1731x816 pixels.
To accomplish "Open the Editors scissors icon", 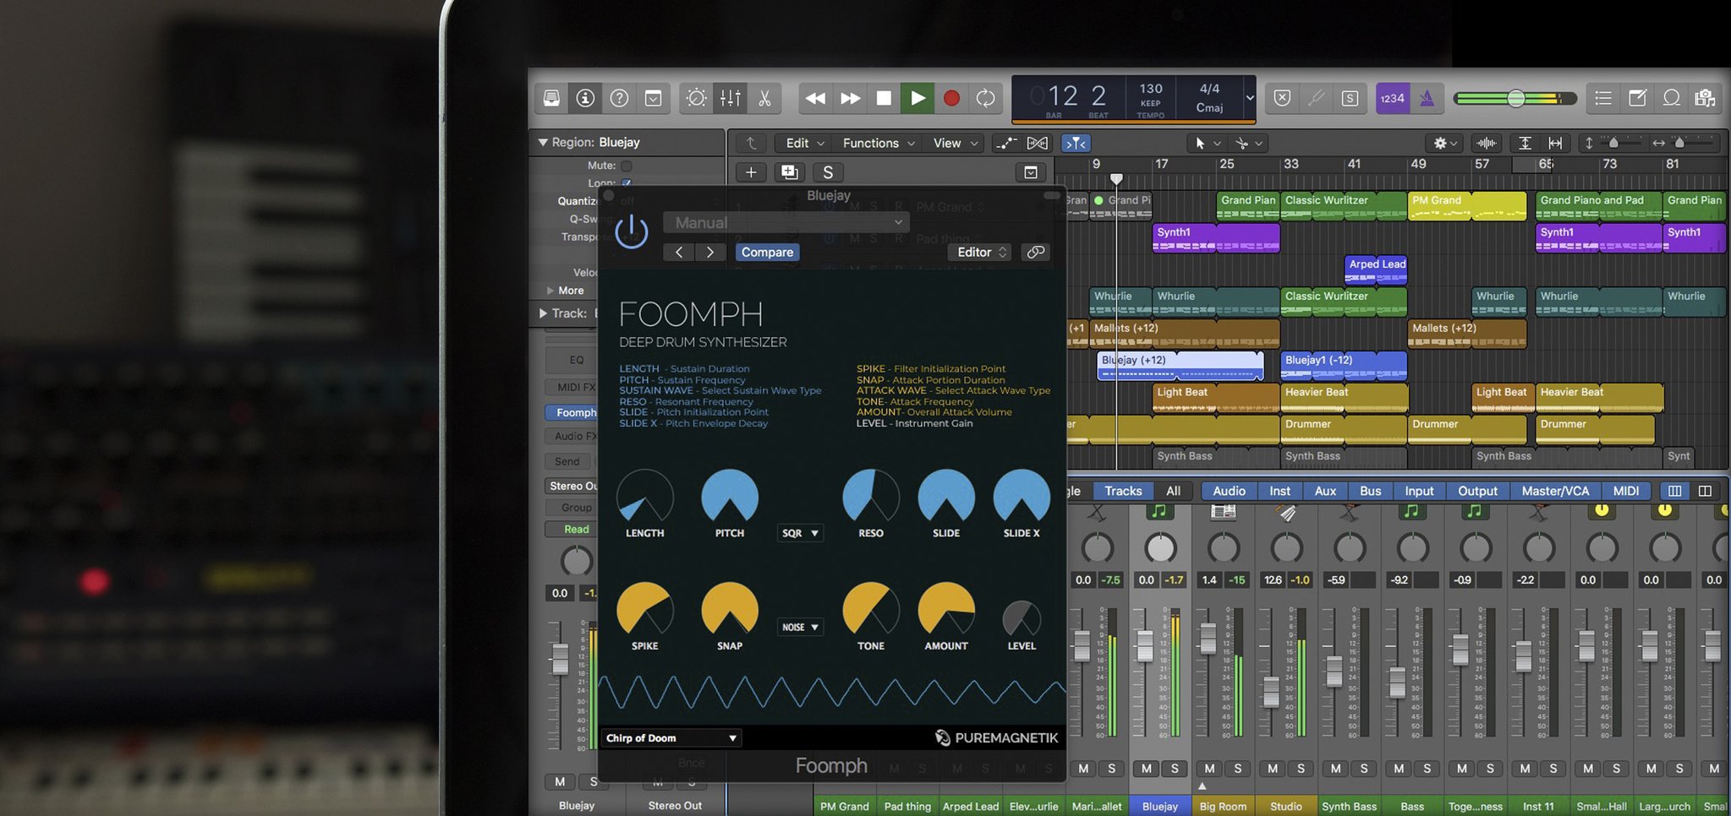I will click(x=764, y=98).
